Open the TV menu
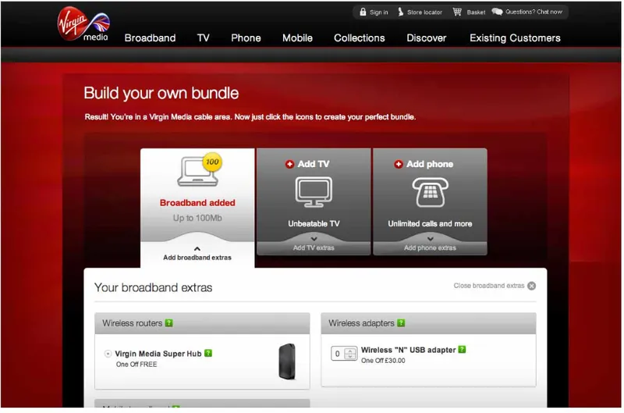This screenshot has width=624, height=413. tap(203, 38)
